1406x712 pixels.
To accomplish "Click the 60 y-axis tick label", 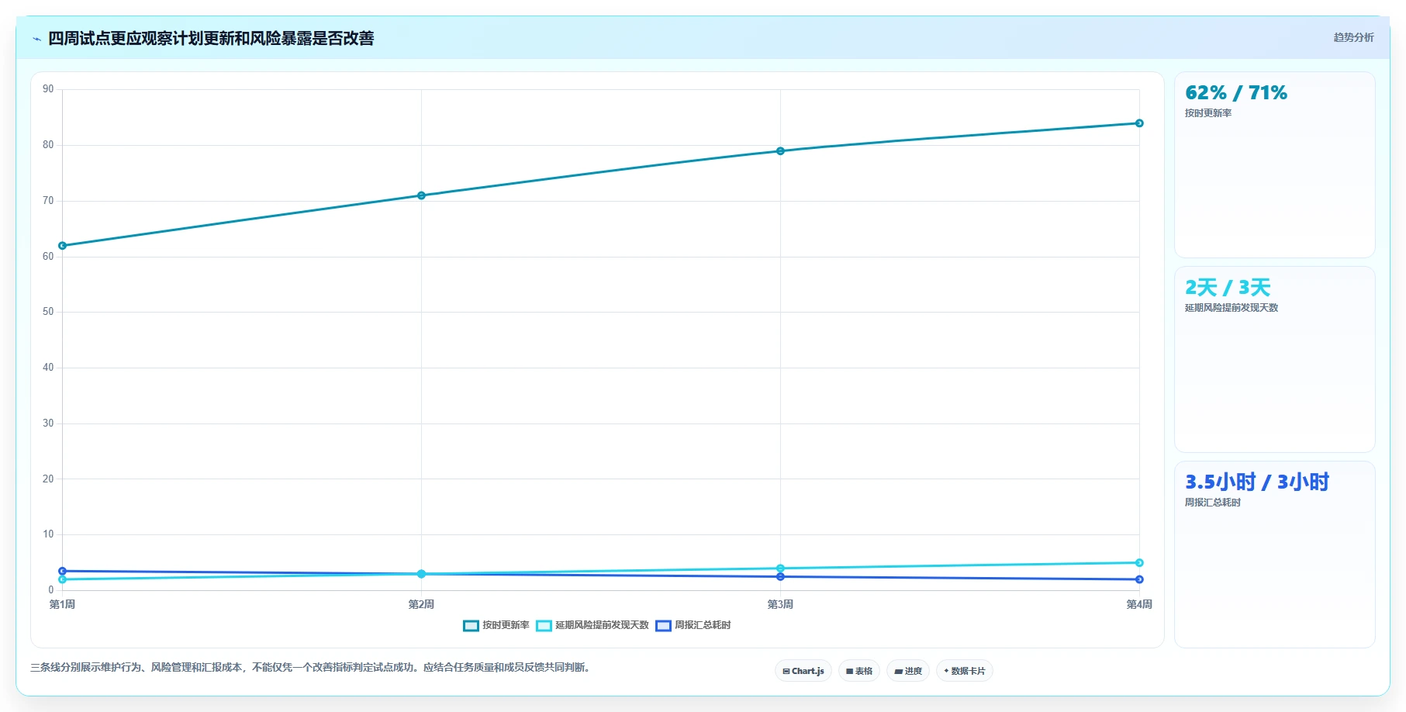I will pos(48,257).
